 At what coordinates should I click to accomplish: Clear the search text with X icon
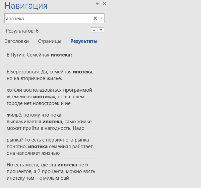tap(95, 18)
